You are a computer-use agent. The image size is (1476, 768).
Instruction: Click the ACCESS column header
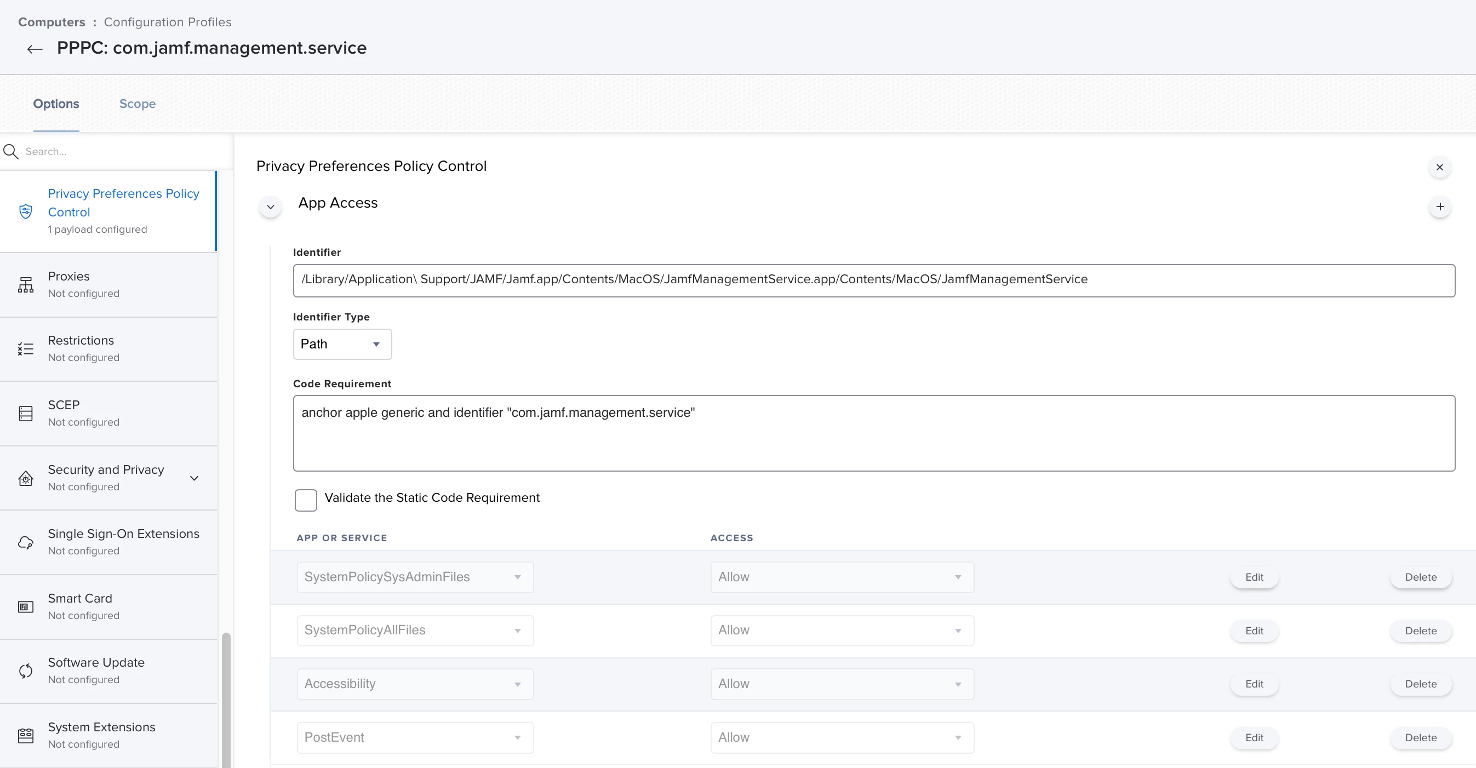731,538
